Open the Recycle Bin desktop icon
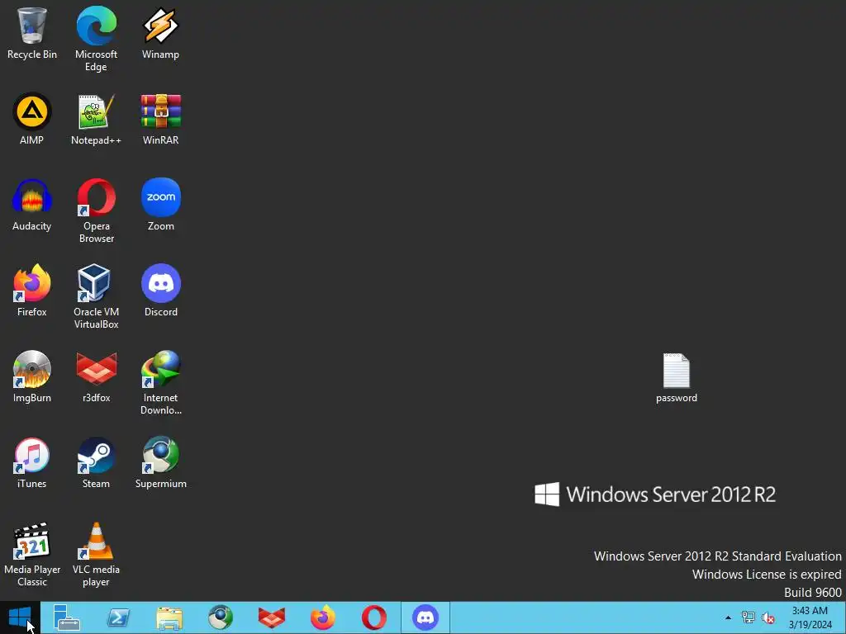 [x=32, y=32]
